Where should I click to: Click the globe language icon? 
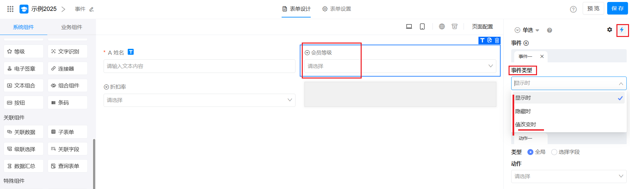pyautogui.click(x=442, y=26)
